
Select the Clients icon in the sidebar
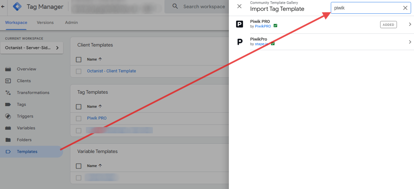pyautogui.click(x=11, y=81)
